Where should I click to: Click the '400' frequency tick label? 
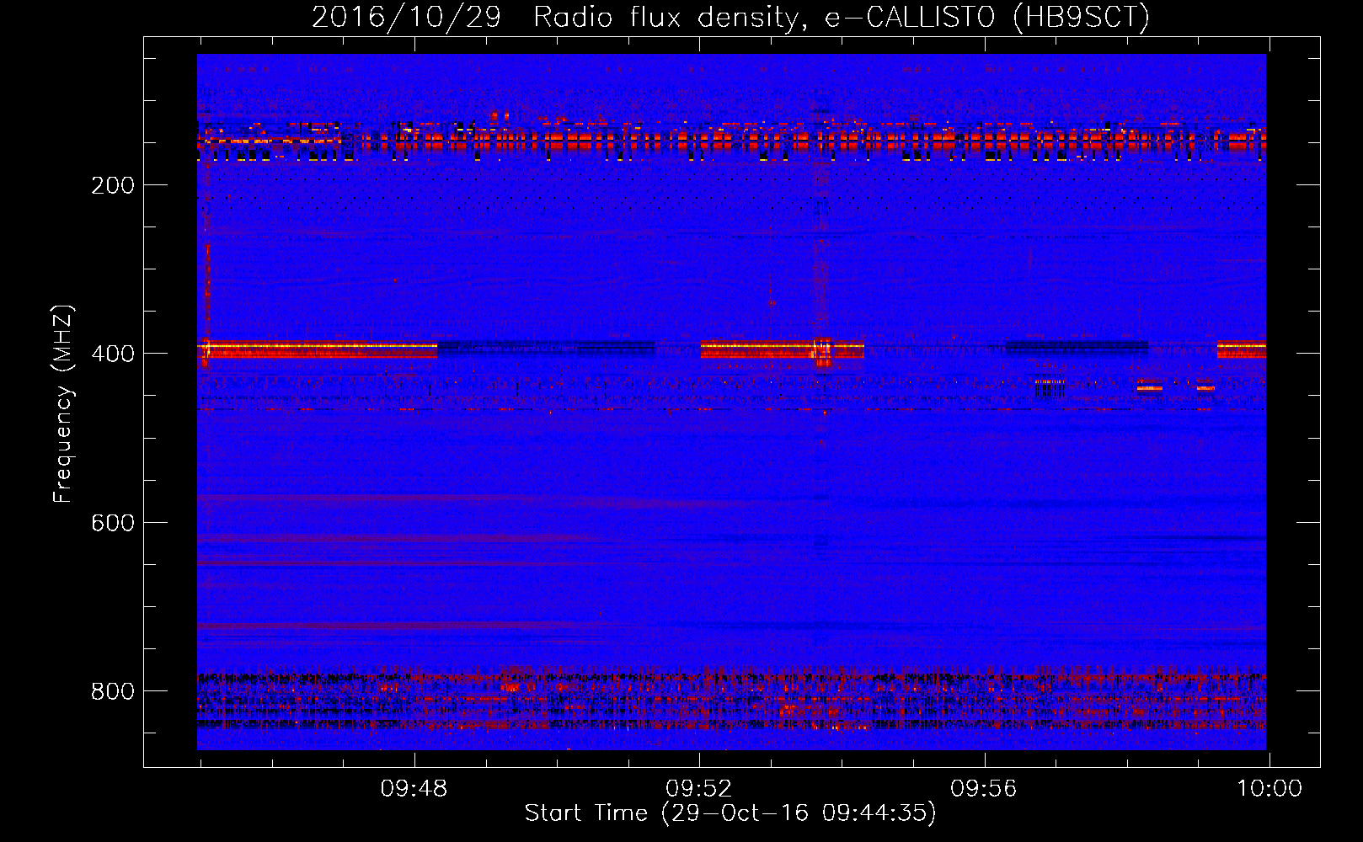[113, 354]
